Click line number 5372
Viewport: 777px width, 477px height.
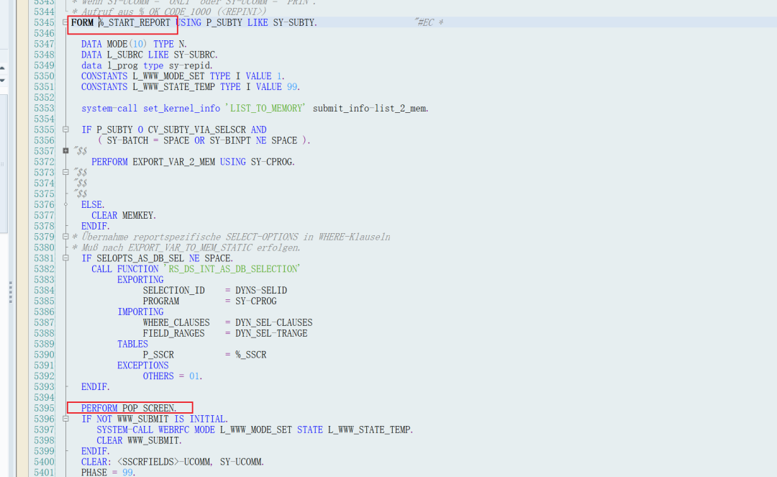pos(44,162)
